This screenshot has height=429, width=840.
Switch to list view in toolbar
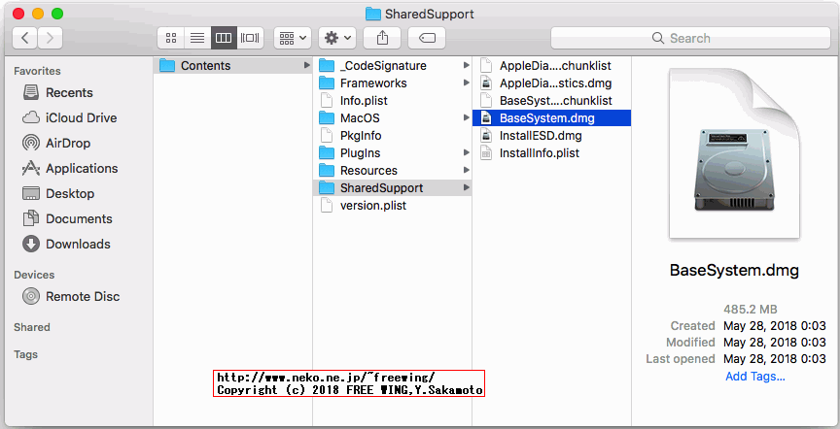click(x=197, y=38)
